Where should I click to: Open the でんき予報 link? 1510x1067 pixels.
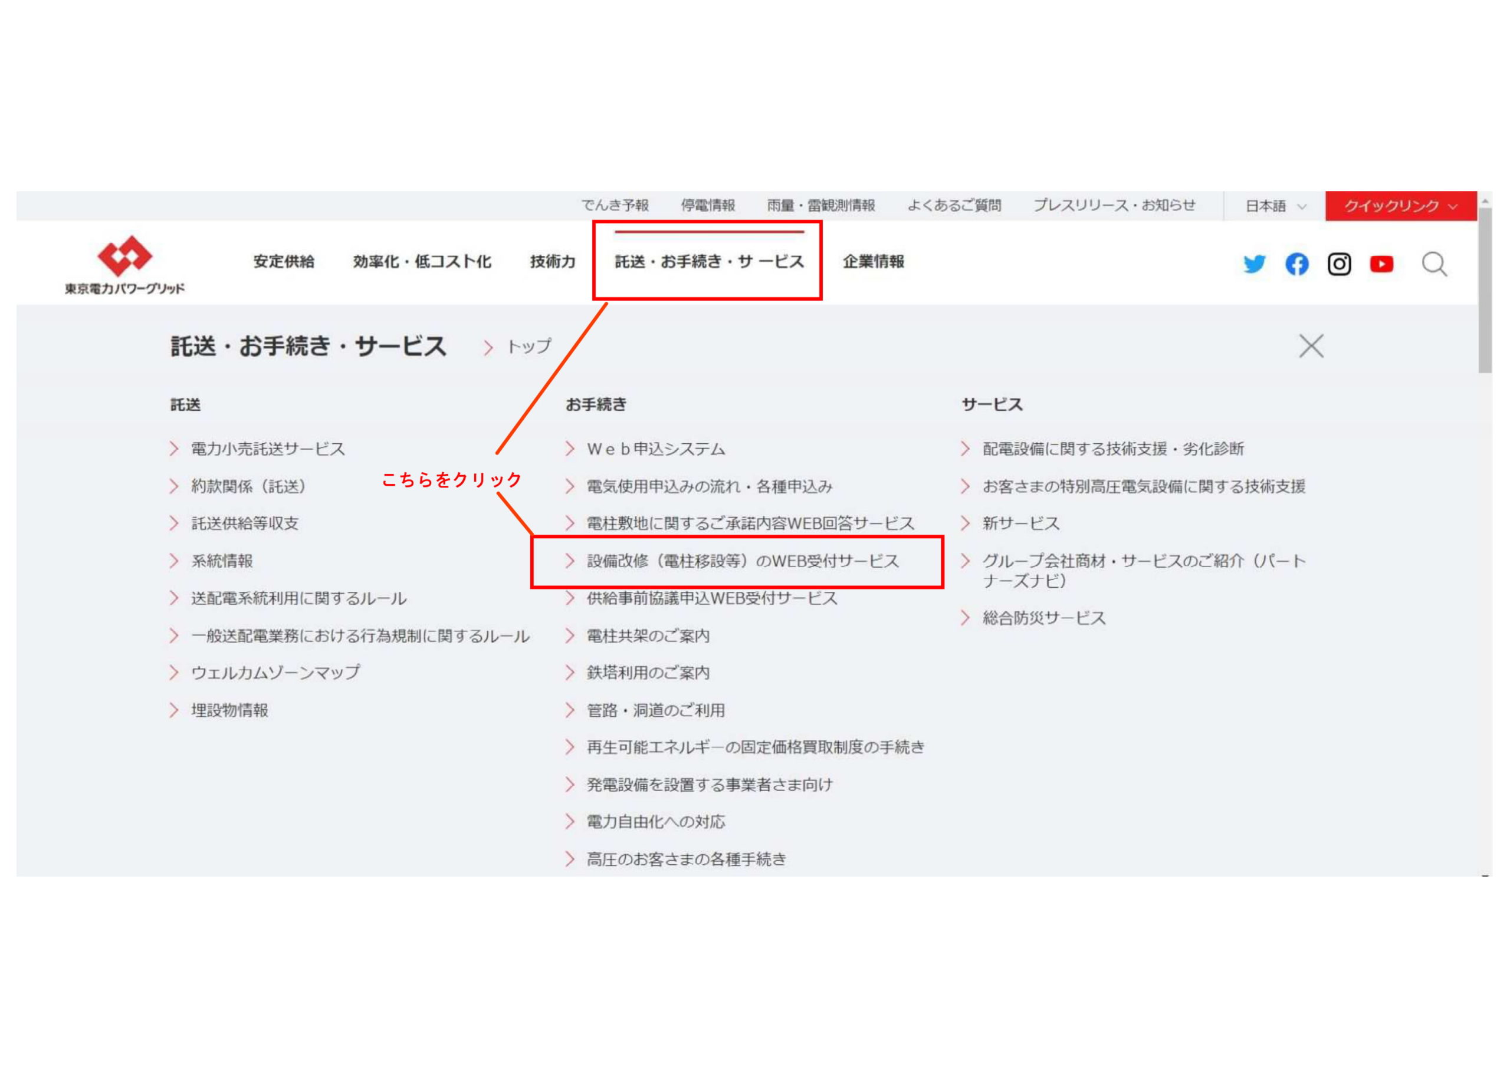click(x=615, y=206)
